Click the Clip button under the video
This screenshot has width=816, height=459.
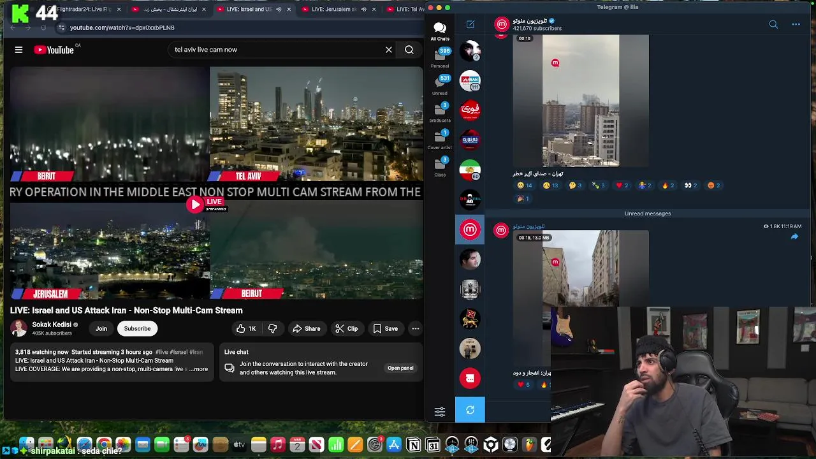point(347,328)
